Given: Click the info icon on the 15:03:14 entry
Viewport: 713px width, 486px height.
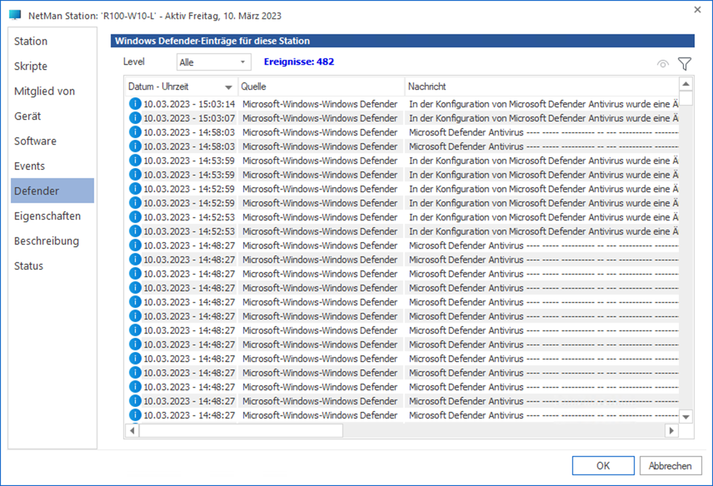Looking at the screenshot, I should coord(135,103).
